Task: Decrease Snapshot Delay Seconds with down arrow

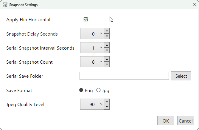Action: 107,36
